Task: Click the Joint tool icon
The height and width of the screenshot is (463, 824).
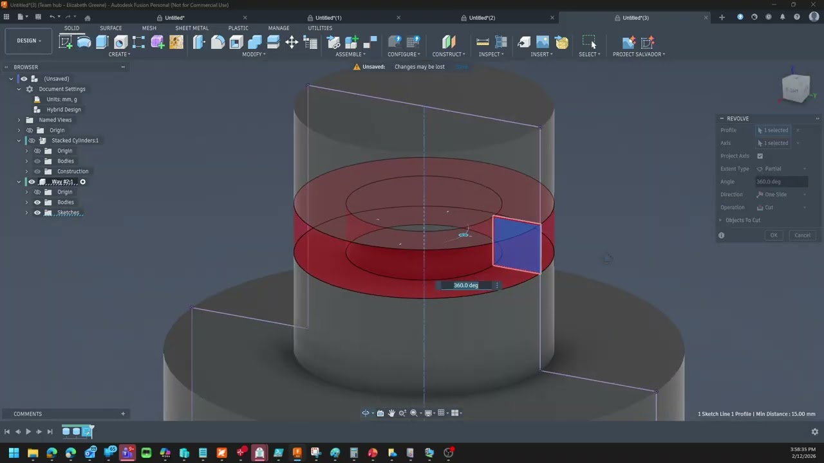Action: 370,42
